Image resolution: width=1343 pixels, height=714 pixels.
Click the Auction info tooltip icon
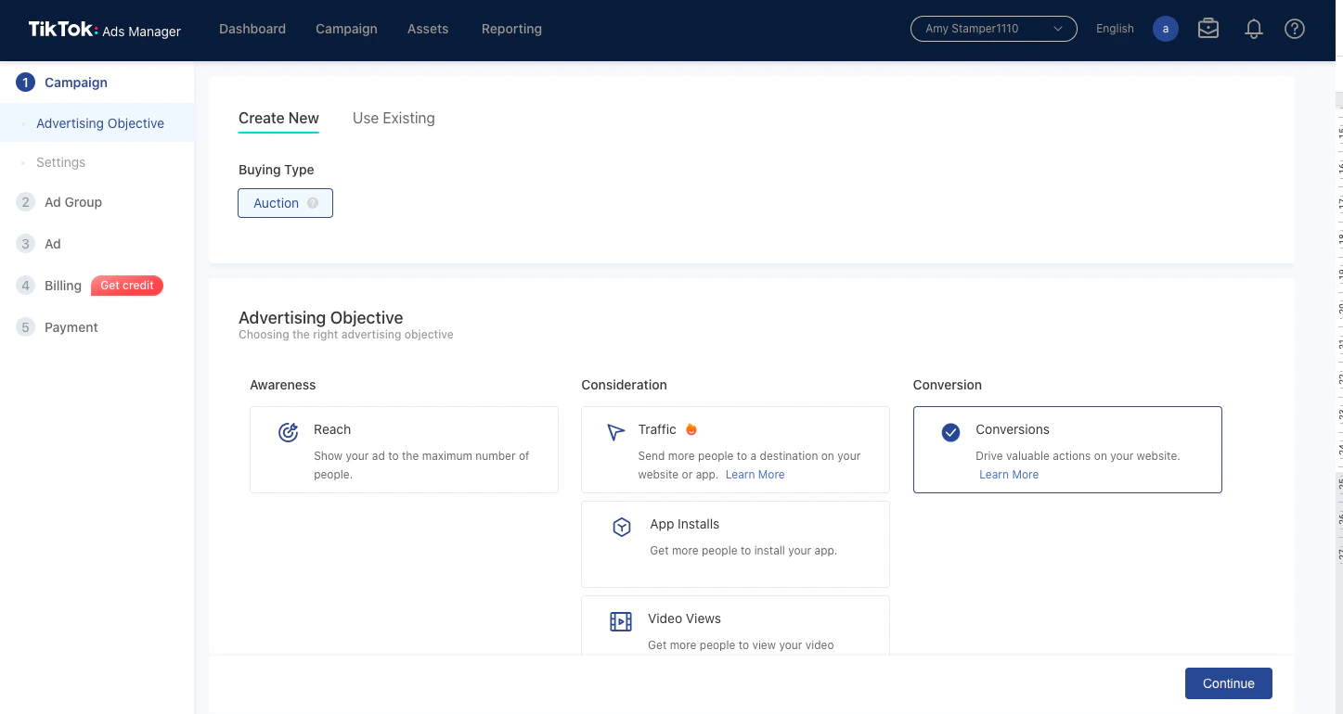click(313, 203)
